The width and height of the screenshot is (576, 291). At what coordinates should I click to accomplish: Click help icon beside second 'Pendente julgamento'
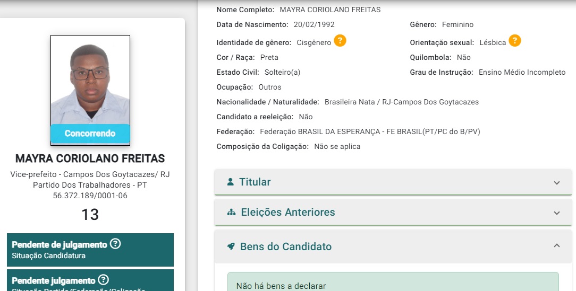(104, 280)
